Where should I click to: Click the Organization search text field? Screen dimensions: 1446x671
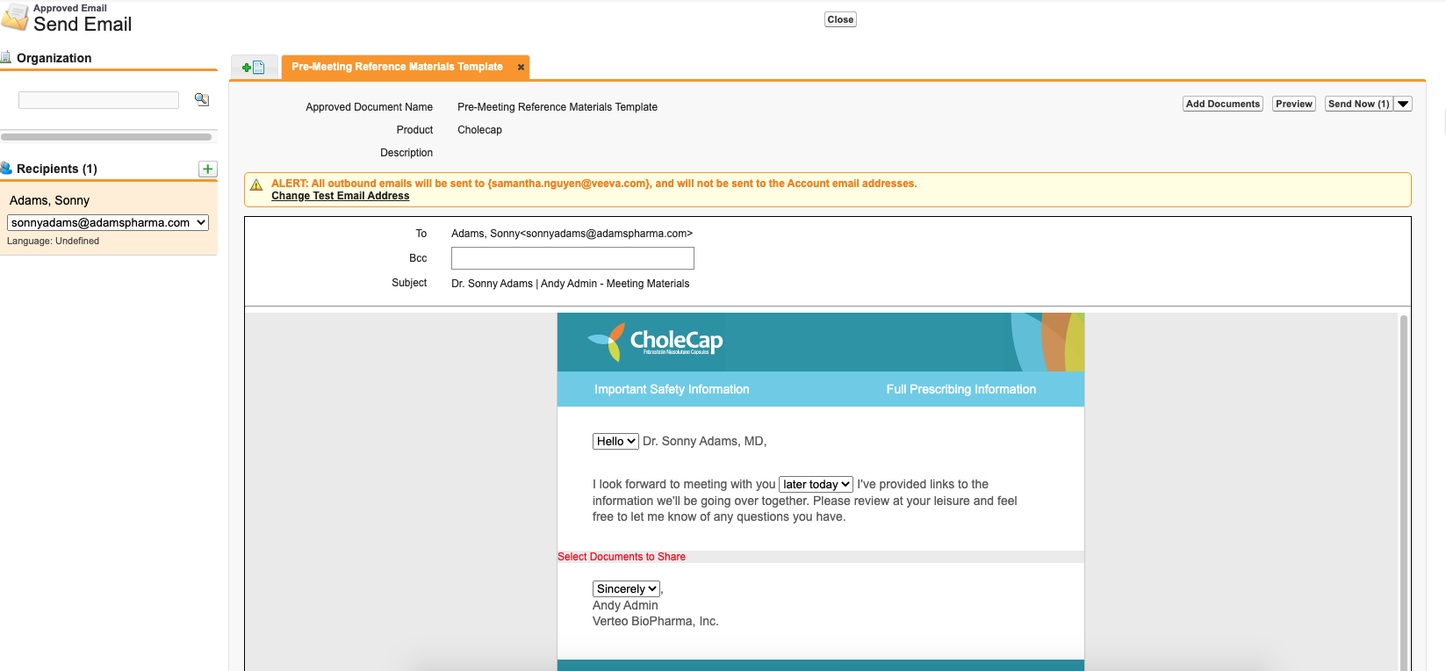coord(98,100)
